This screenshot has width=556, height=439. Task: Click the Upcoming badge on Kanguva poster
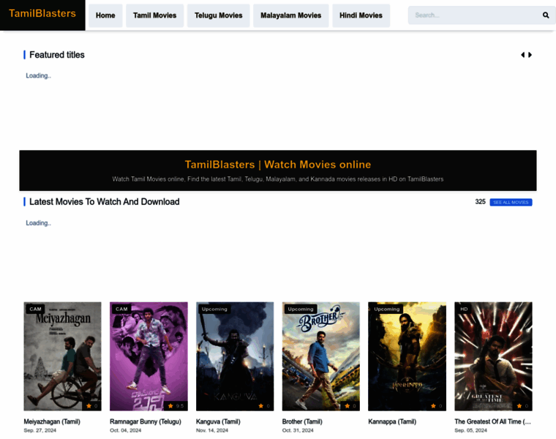(214, 309)
